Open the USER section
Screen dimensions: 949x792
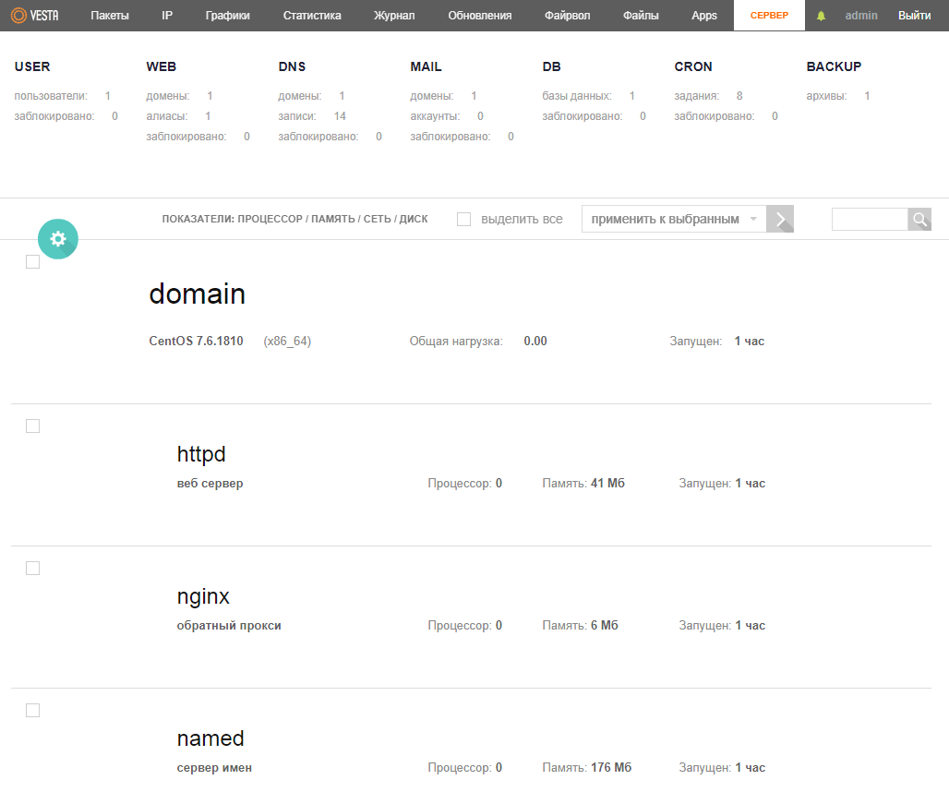coord(32,66)
